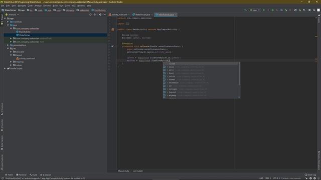
Task: Open the Project panel settings gear
Action: coord(100,14)
